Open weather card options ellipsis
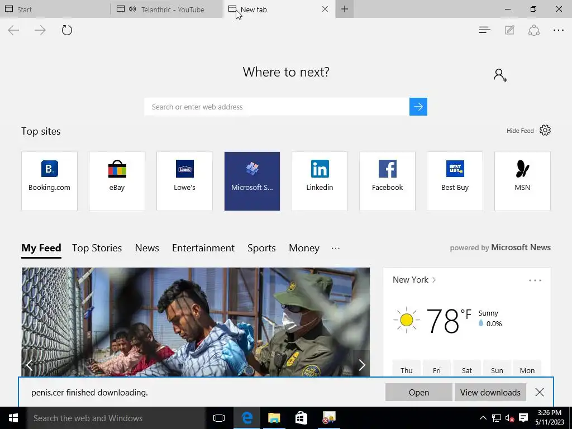The height and width of the screenshot is (429, 572). pos(535,280)
